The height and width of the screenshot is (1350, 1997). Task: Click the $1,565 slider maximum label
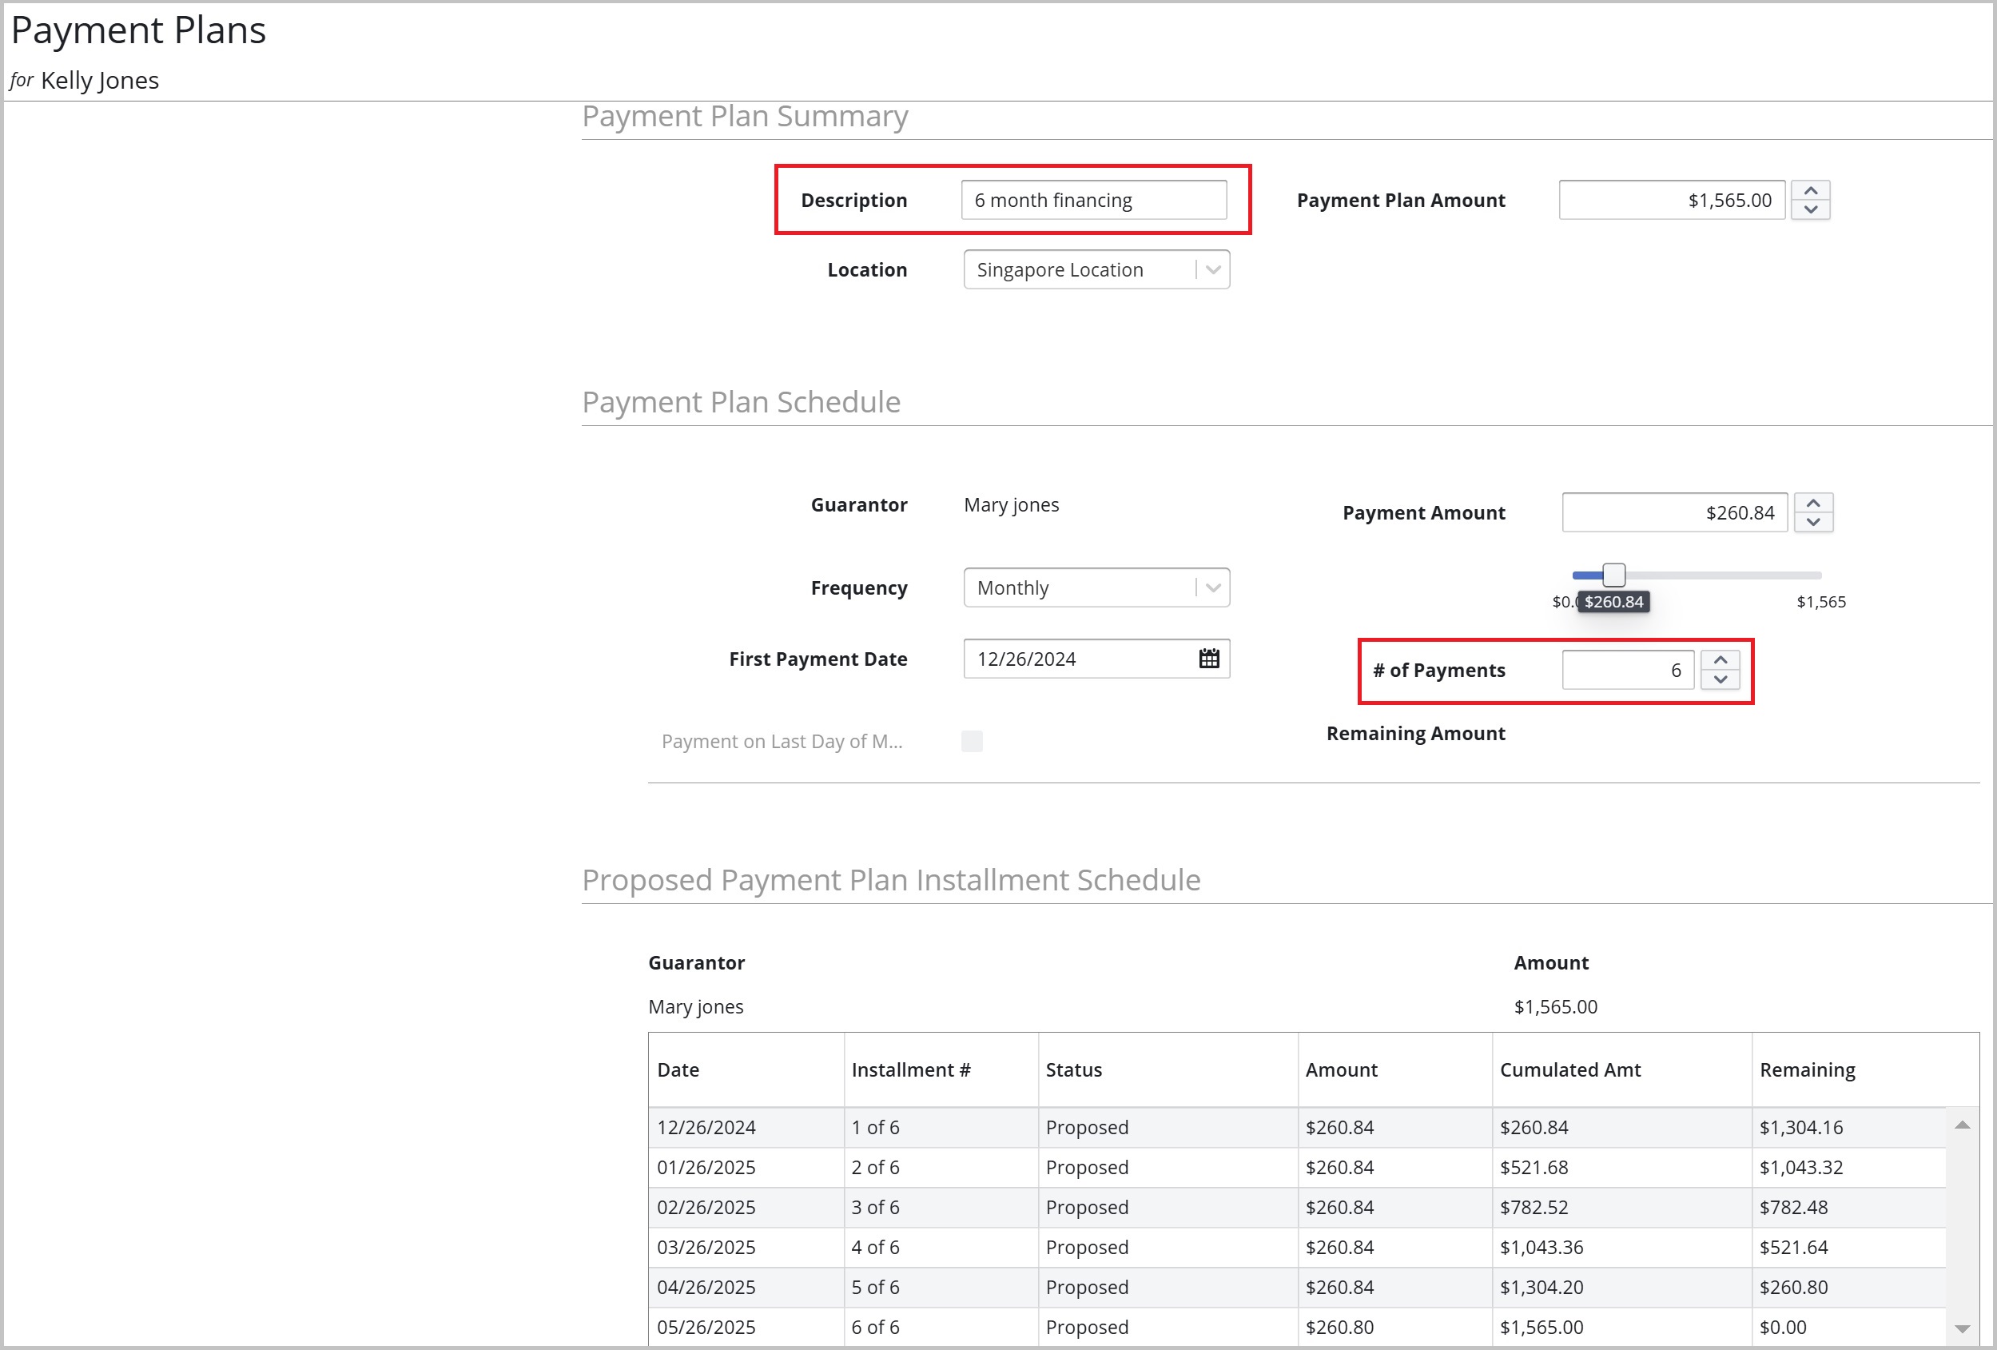pos(1821,602)
